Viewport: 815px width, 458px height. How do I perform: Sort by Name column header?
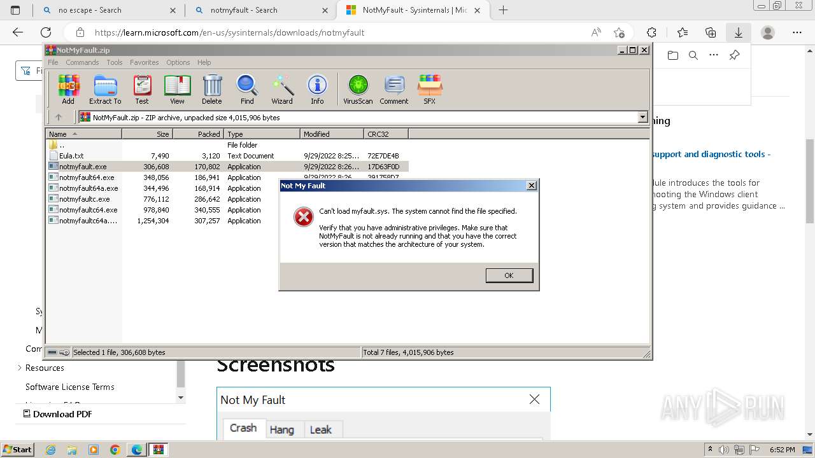[x=83, y=134]
